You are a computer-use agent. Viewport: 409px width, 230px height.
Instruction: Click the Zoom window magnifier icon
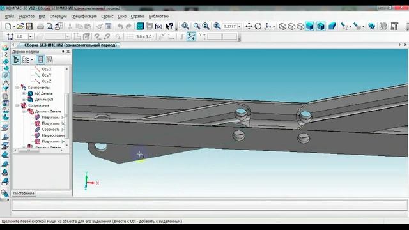click(x=185, y=26)
